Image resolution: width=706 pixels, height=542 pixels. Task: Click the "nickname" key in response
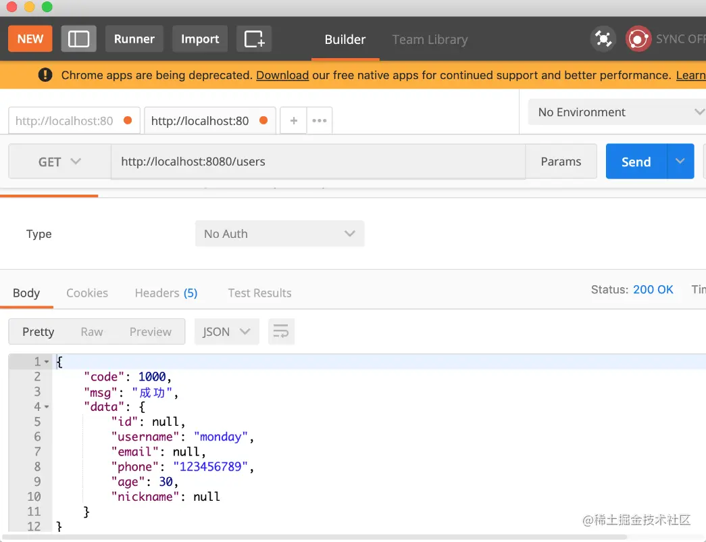145,497
